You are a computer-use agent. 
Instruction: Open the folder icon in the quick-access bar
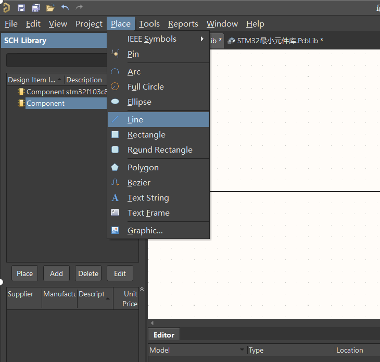click(x=50, y=8)
